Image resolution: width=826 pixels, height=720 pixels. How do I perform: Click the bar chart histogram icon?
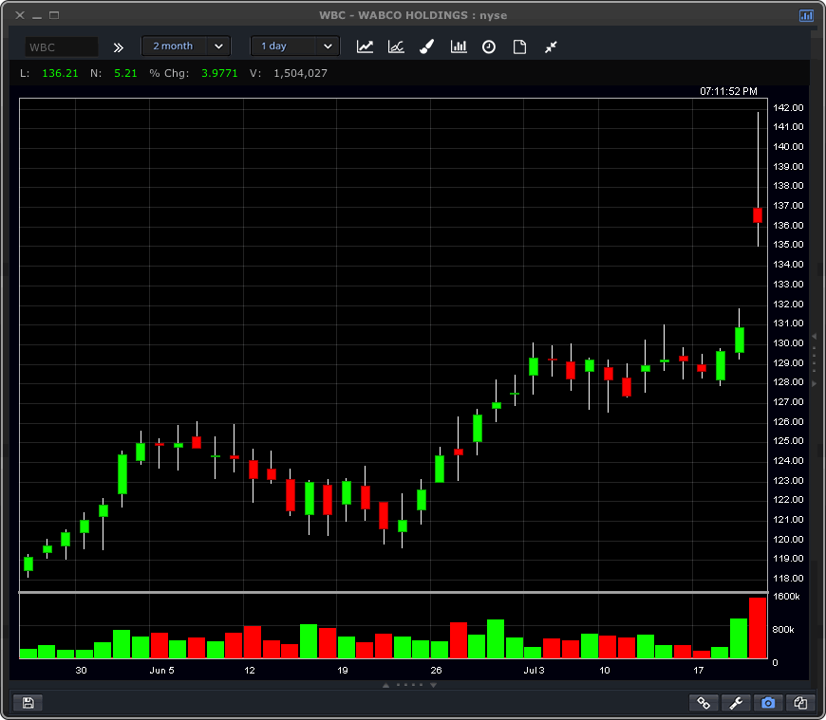pos(459,46)
